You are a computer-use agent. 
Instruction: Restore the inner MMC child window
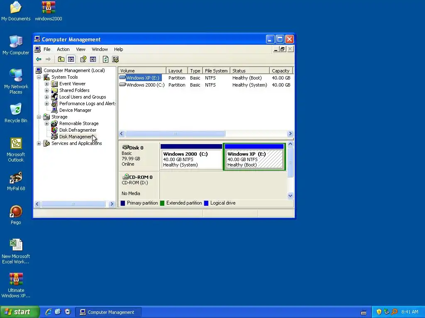[283, 49]
